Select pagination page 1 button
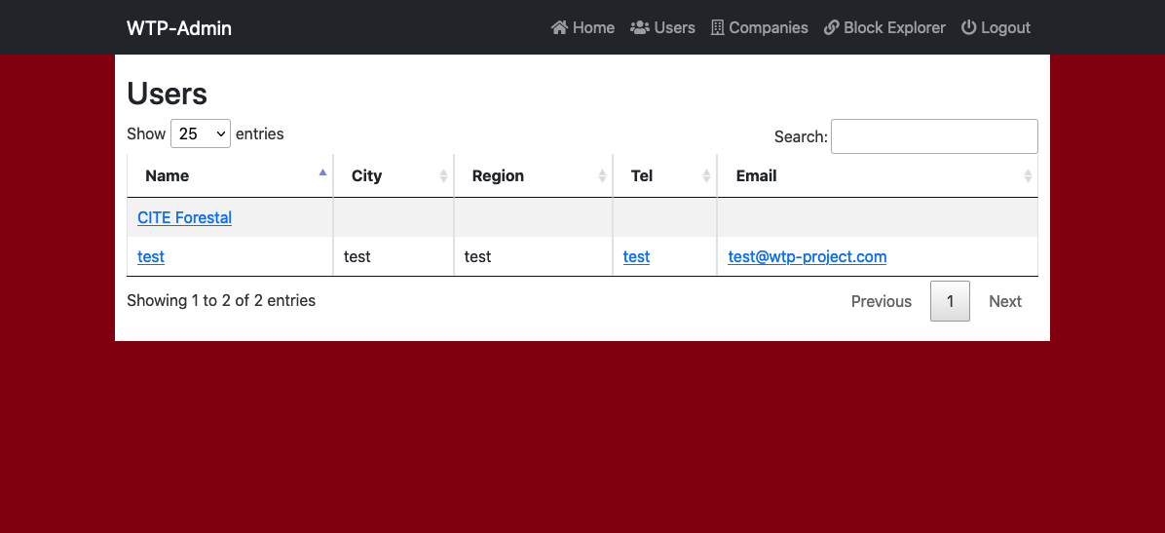 950,301
